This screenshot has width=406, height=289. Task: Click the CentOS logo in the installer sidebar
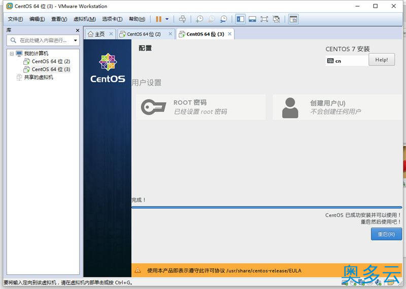point(108,68)
